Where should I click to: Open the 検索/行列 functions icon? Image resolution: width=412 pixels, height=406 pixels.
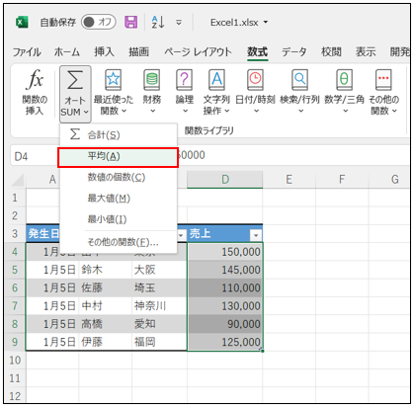299,80
